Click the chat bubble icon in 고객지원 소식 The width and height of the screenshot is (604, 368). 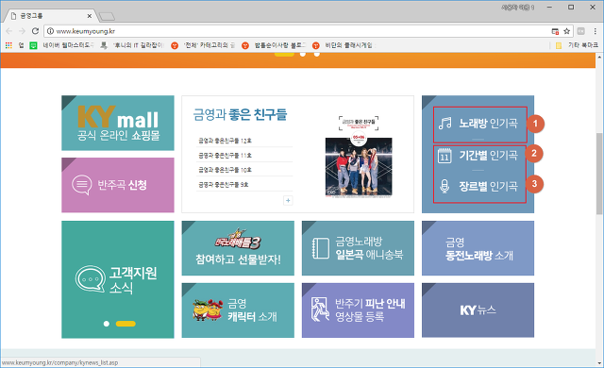tap(91, 278)
